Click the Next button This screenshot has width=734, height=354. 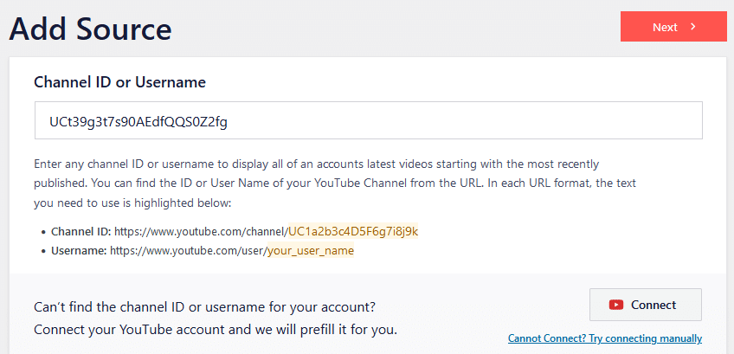(x=673, y=27)
